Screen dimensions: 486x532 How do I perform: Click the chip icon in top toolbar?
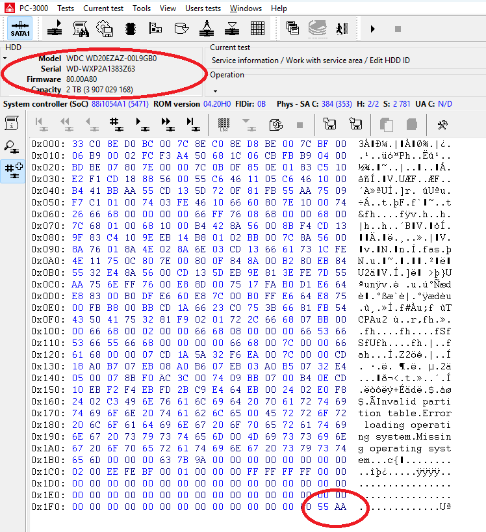(x=130, y=29)
